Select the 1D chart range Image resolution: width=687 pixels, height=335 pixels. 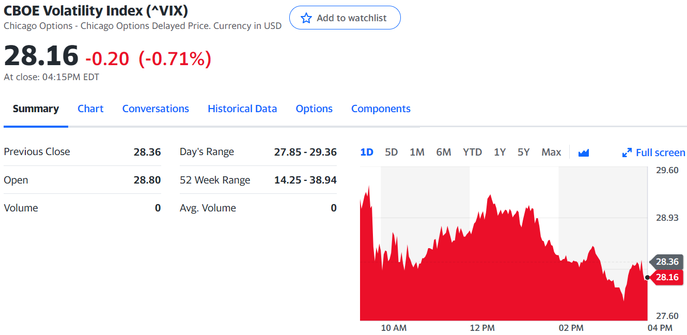pyautogui.click(x=367, y=152)
